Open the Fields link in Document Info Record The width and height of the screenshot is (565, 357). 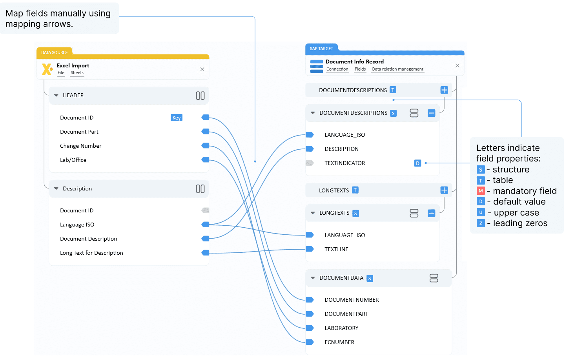coord(360,69)
